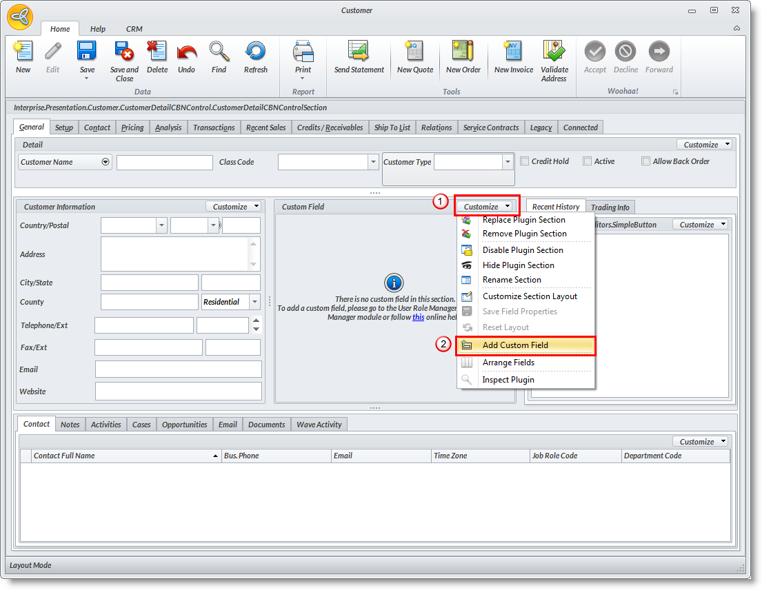
Task: Click the Save and Close icon
Action: click(x=124, y=52)
